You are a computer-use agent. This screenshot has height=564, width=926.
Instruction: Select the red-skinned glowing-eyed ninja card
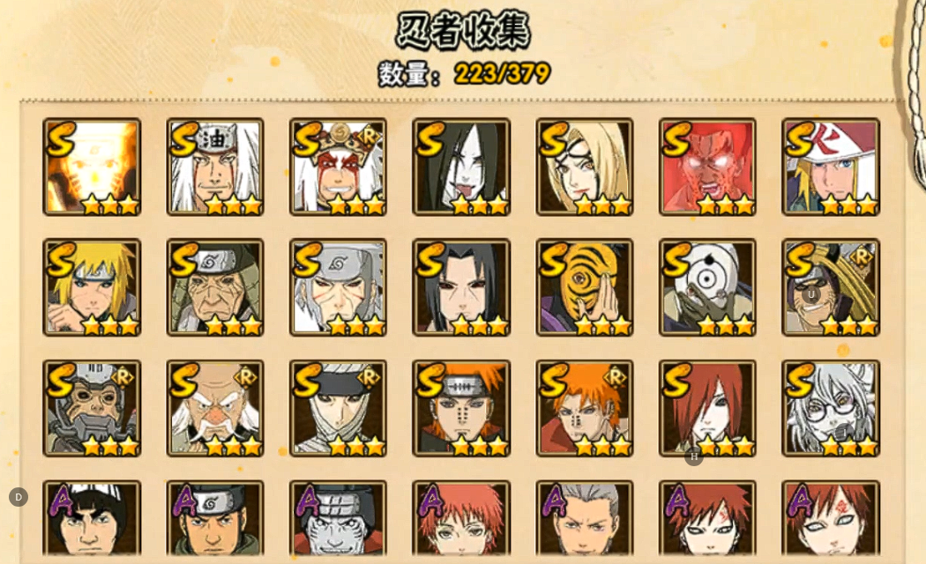[707, 167]
